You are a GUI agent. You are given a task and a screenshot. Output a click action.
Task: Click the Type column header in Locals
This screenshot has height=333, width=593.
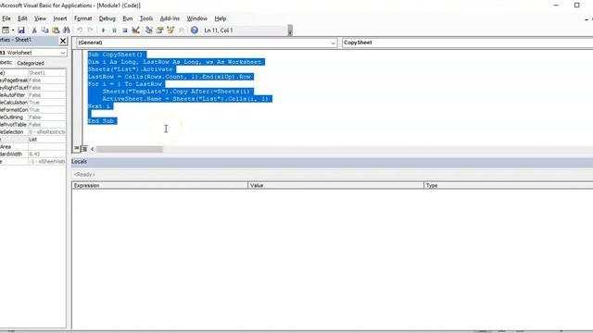[509, 185]
